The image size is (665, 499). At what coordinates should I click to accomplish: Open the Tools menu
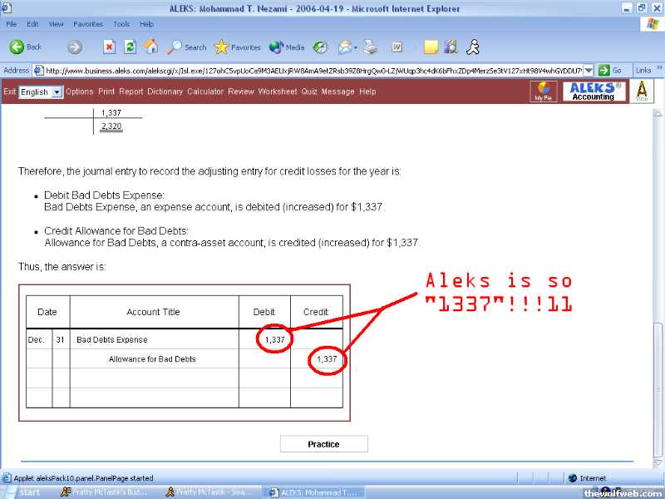pos(121,24)
